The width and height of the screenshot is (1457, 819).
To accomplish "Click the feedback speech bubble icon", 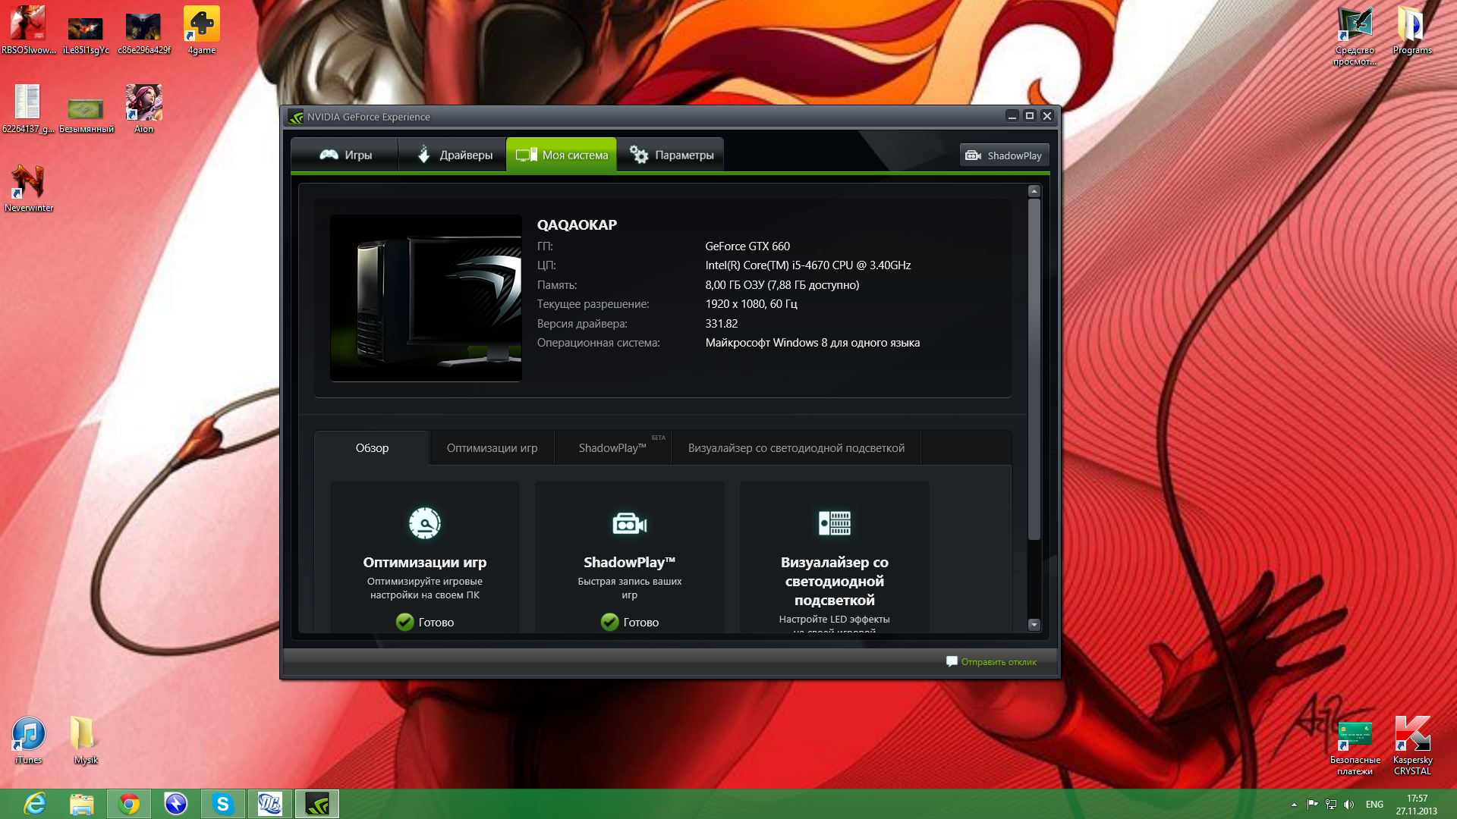I will [x=952, y=661].
